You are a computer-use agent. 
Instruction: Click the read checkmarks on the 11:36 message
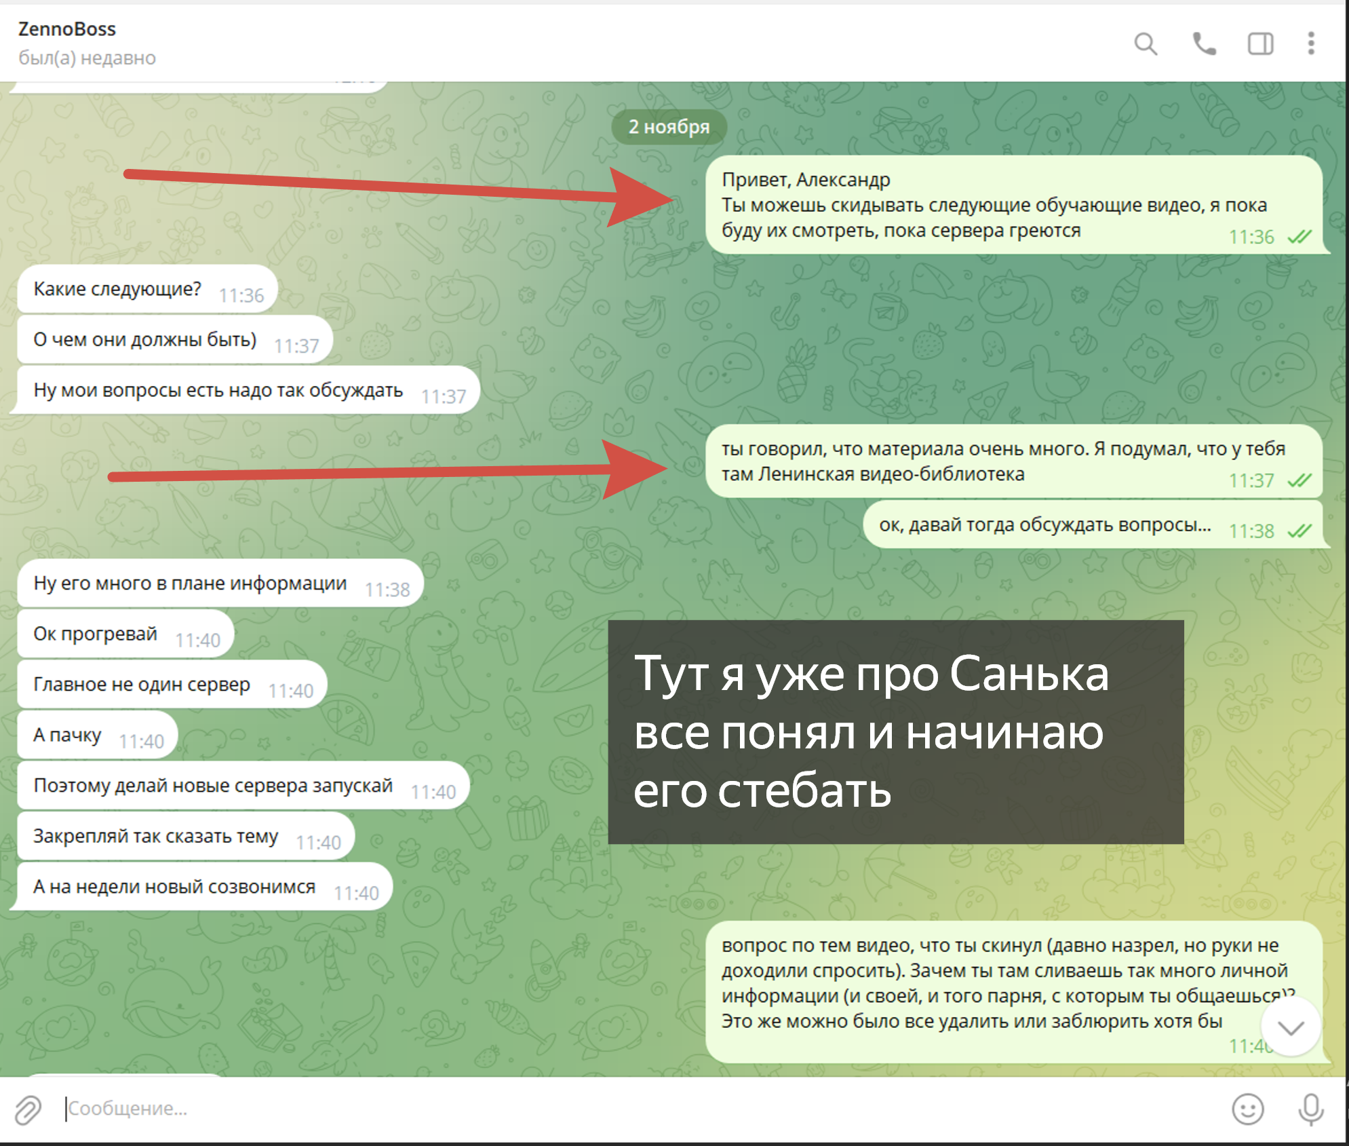coord(1299,237)
